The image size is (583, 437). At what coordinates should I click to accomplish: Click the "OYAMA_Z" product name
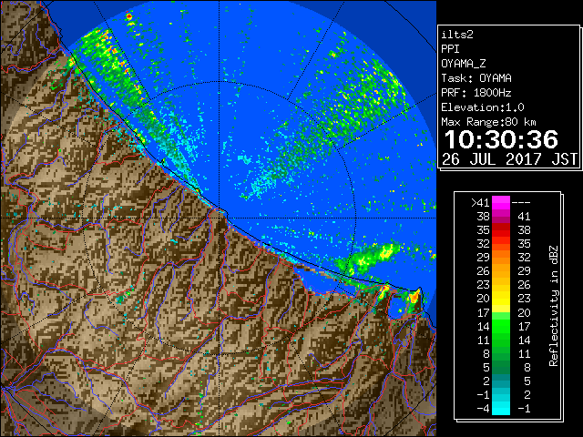point(464,64)
